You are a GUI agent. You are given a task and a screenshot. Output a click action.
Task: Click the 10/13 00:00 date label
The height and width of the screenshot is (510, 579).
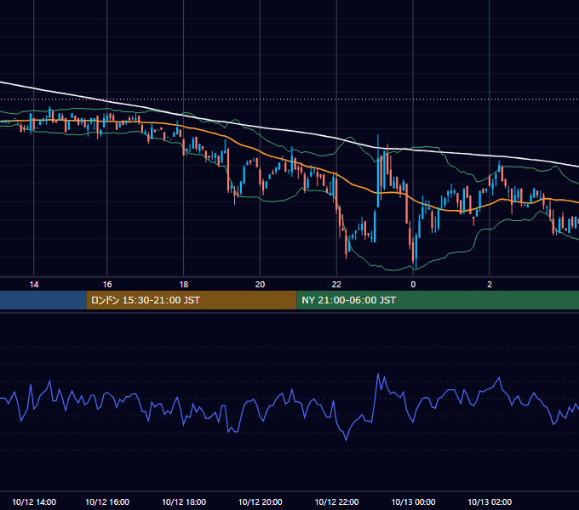point(413,501)
